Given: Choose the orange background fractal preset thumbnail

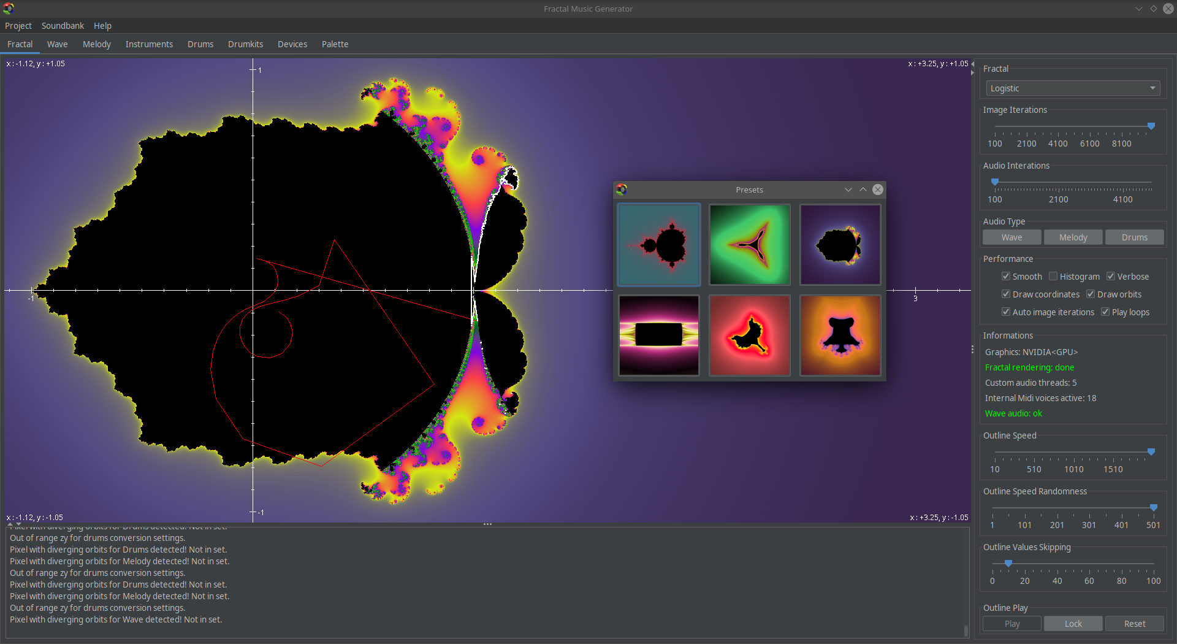Looking at the screenshot, I should point(840,335).
